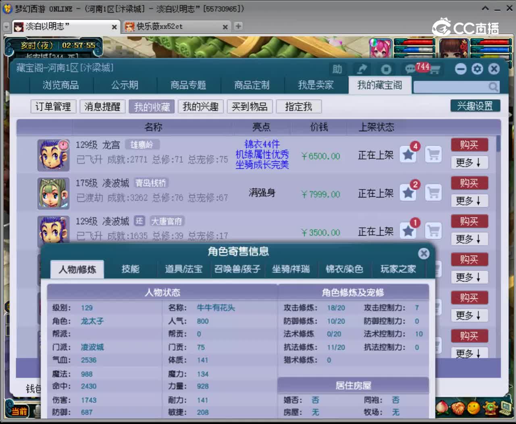
Task: Buy the ¥3500 character with 购买
Action: click(x=469, y=221)
